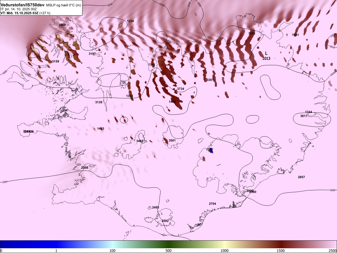Select the 3139 height value

[x=99, y=102]
